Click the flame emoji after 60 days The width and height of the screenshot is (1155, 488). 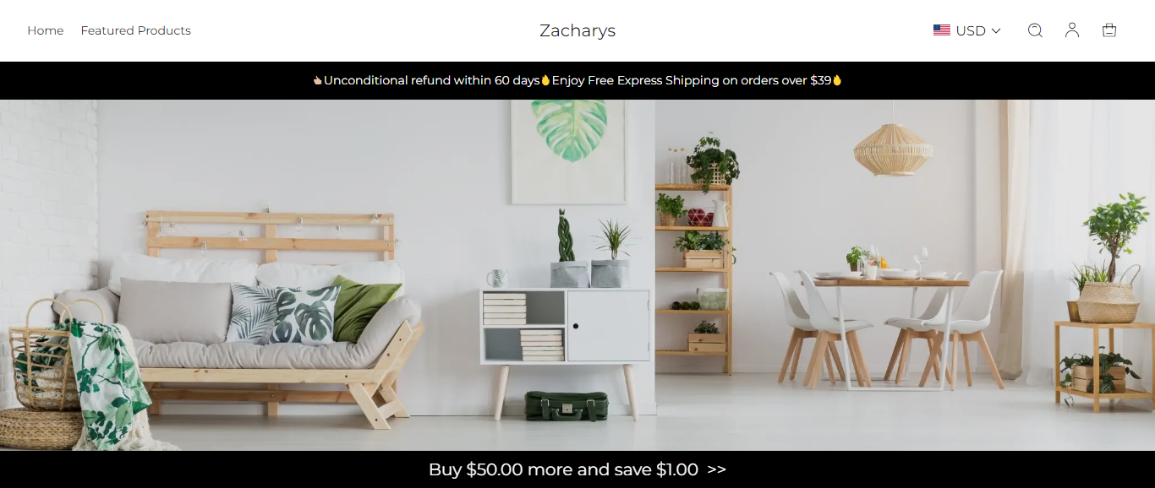click(545, 80)
